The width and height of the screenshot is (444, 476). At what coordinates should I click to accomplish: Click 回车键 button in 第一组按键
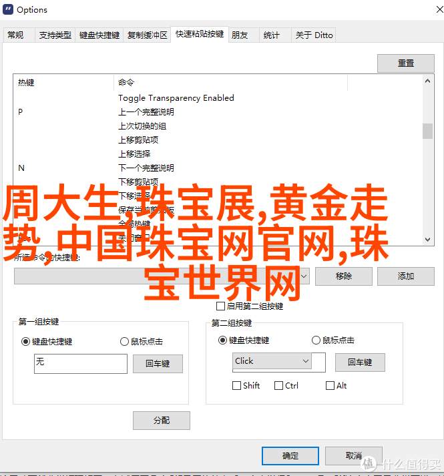pos(158,363)
